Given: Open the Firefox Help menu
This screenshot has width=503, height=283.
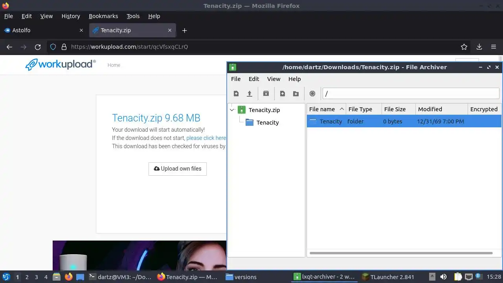Looking at the screenshot, I should point(154,16).
